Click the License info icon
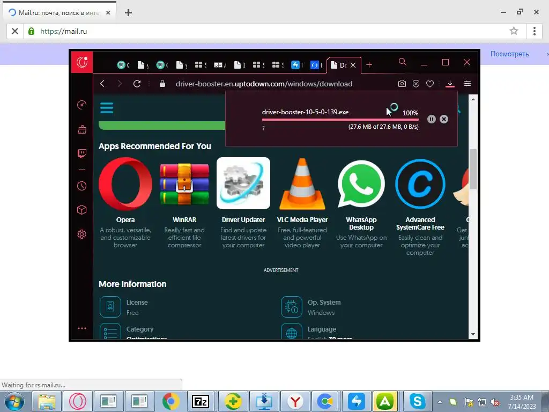This screenshot has height=412, width=549. pyautogui.click(x=110, y=307)
